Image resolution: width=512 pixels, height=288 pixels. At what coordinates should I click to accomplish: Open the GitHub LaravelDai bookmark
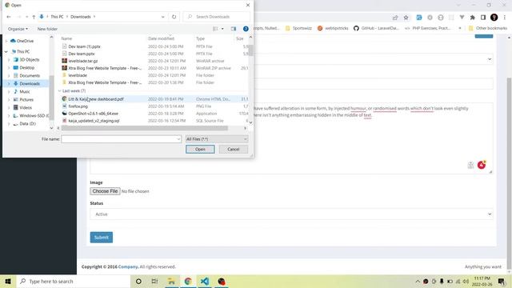[376, 28]
